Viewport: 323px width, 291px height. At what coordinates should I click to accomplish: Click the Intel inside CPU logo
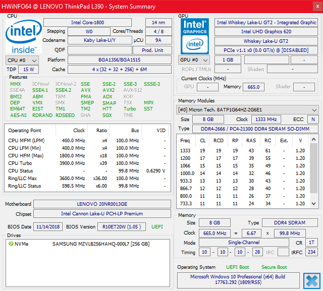click(x=24, y=36)
